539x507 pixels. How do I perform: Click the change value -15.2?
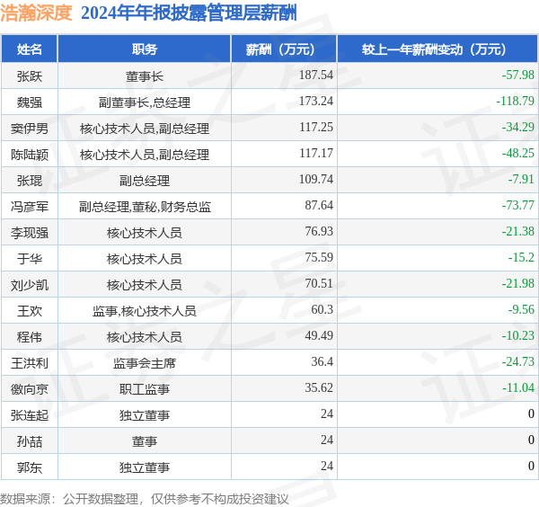(x=521, y=257)
